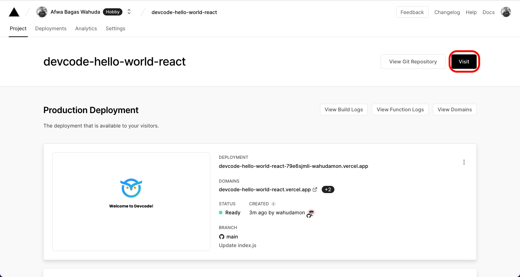Open the deployment URL ending in wahudamon.vercel.app
This screenshot has height=277, width=520.
pyautogui.click(x=294, y=166)
